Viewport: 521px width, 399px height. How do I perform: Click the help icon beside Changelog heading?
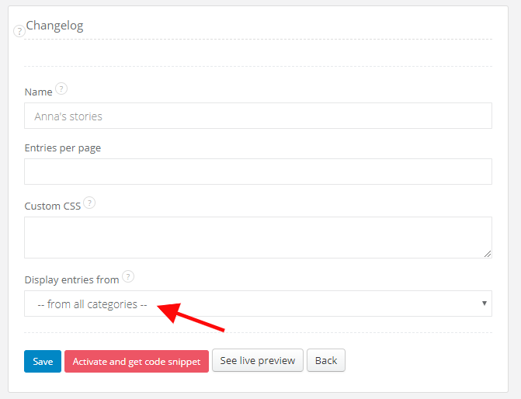pos(19,32)
